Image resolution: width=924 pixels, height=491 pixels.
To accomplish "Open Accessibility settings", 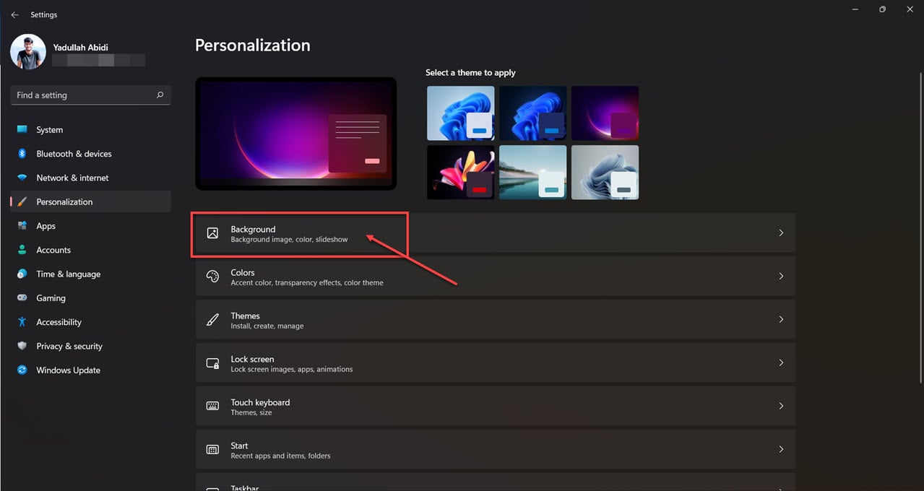I will point(59,322).
